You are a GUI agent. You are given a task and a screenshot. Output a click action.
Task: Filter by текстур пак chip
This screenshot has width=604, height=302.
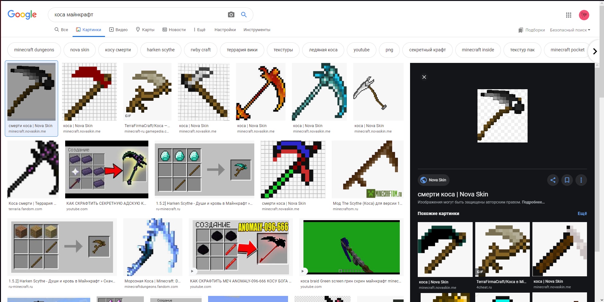pos(522,50)
